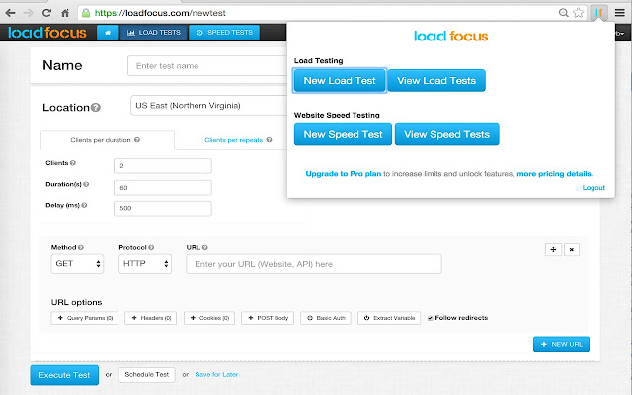The width and height of the screenshot is (632, 395).
Task: Click the Delay (ms) value field
Action: point(162,208)
